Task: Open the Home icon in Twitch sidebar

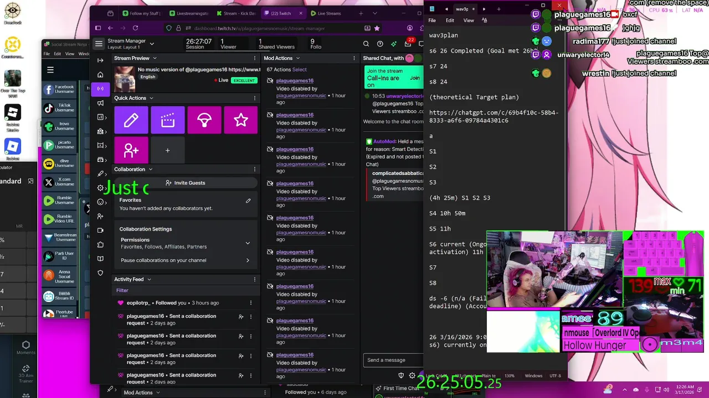Action: point(100,75)
